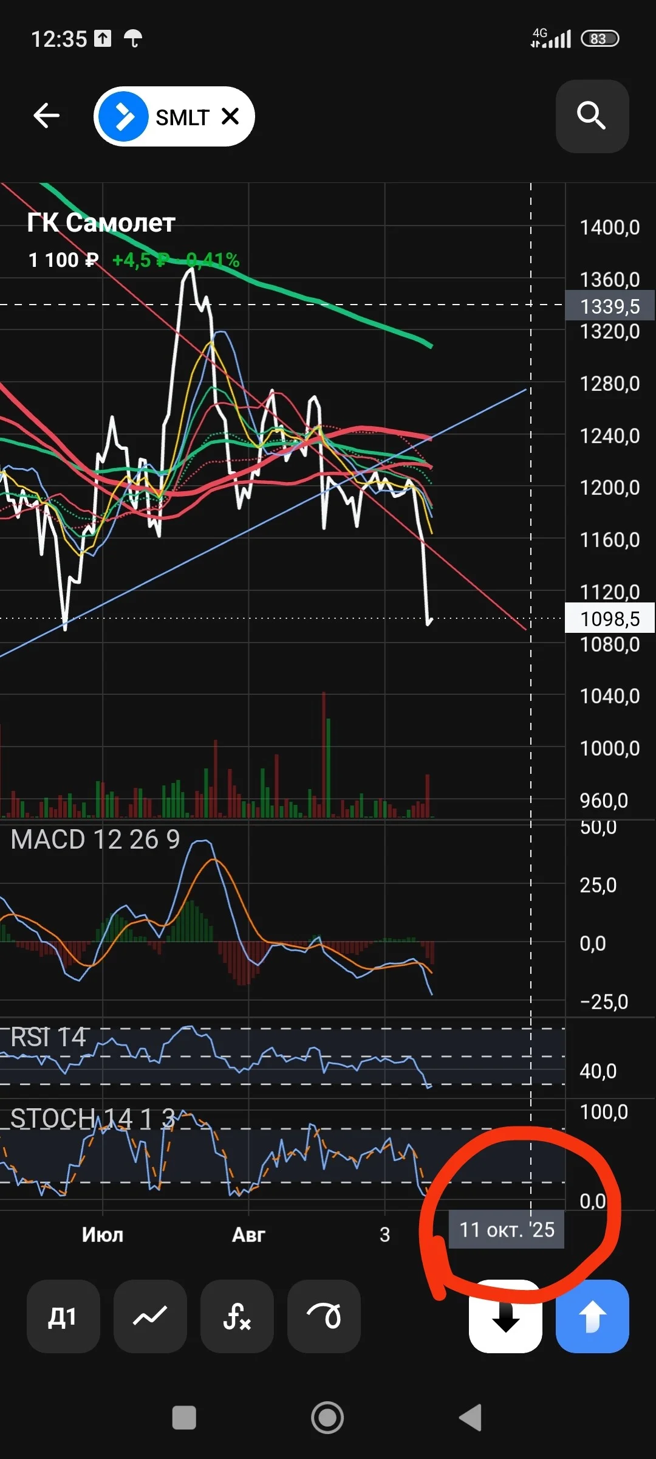Tap the blue SMLT ticker logo
Screen dimensions: 656x1459
click(x=123, y=116)
